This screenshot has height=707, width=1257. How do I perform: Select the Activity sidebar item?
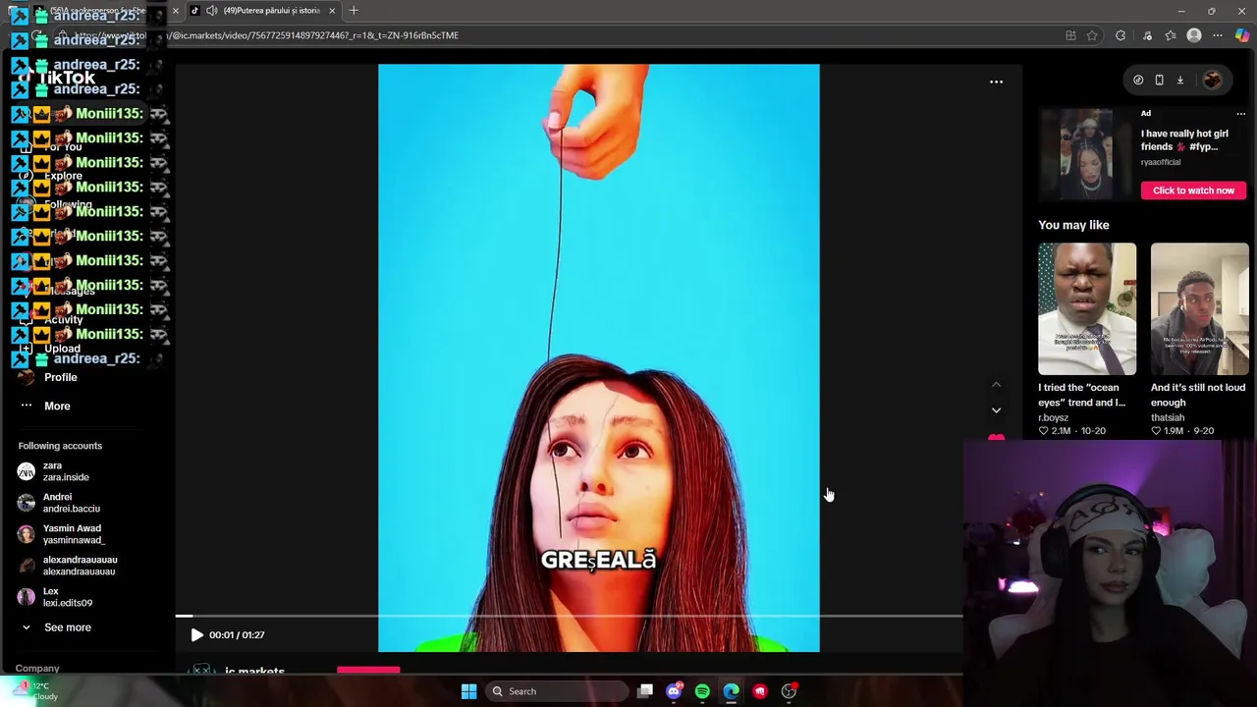click(x=63, y=320)
